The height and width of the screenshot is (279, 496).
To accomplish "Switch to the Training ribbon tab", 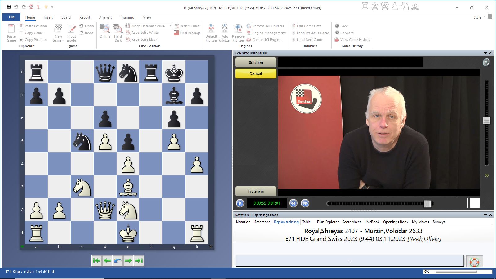I will click(127, 17).
